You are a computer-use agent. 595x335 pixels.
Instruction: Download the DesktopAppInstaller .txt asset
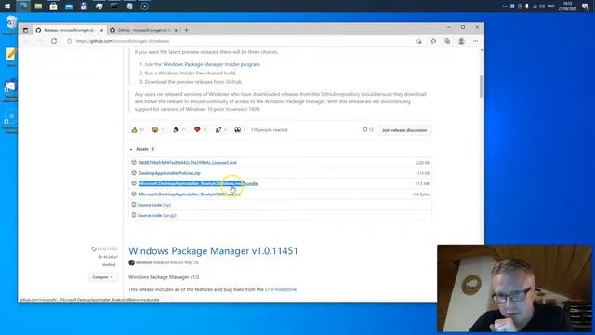click(190, 194)
